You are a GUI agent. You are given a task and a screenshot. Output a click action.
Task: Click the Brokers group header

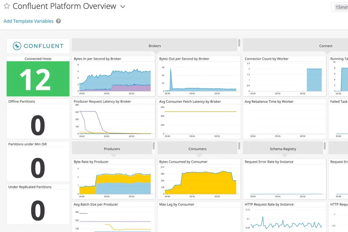point(155,46)
